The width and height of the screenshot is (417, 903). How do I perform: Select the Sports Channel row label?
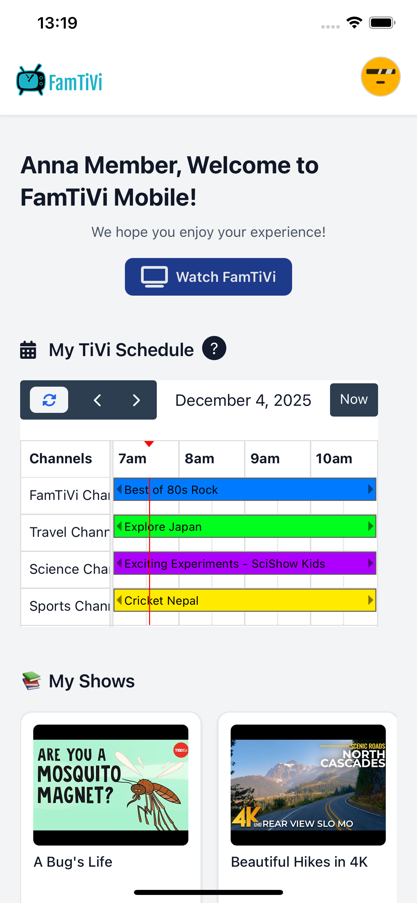click(x=66, y=606)
